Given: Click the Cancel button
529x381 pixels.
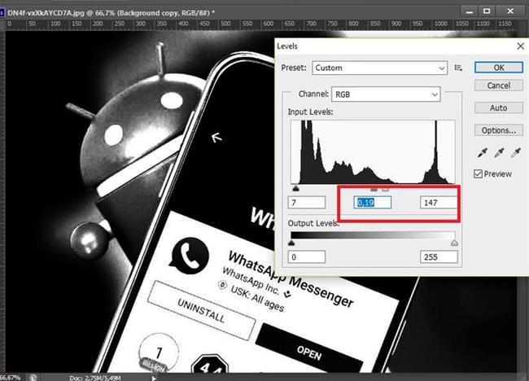Looking at the screenshot, I should (x=499, y=85).
